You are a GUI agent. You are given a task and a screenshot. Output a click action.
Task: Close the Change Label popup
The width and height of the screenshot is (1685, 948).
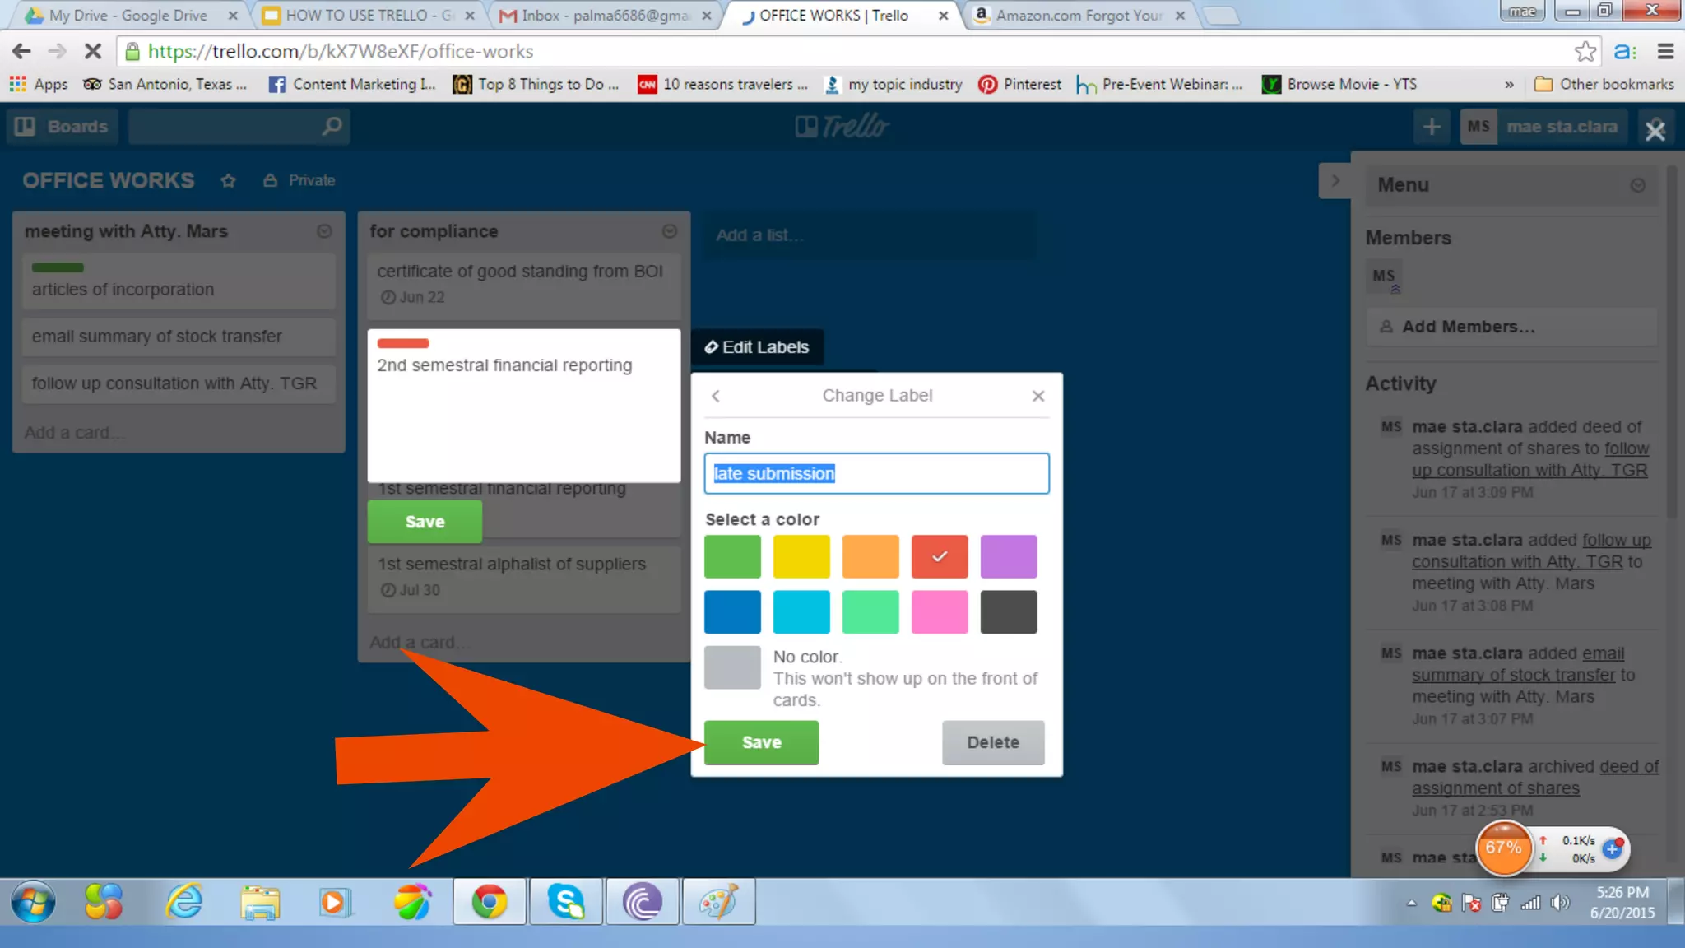[x=1038, y=396]
